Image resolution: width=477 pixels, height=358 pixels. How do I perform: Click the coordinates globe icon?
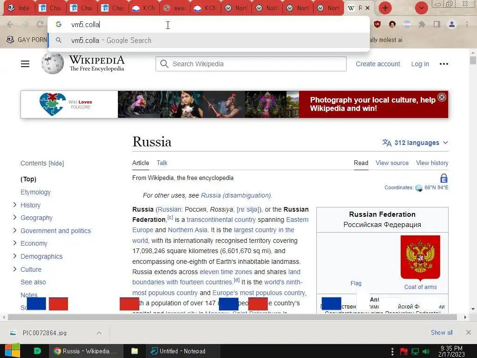pos(419,188)
